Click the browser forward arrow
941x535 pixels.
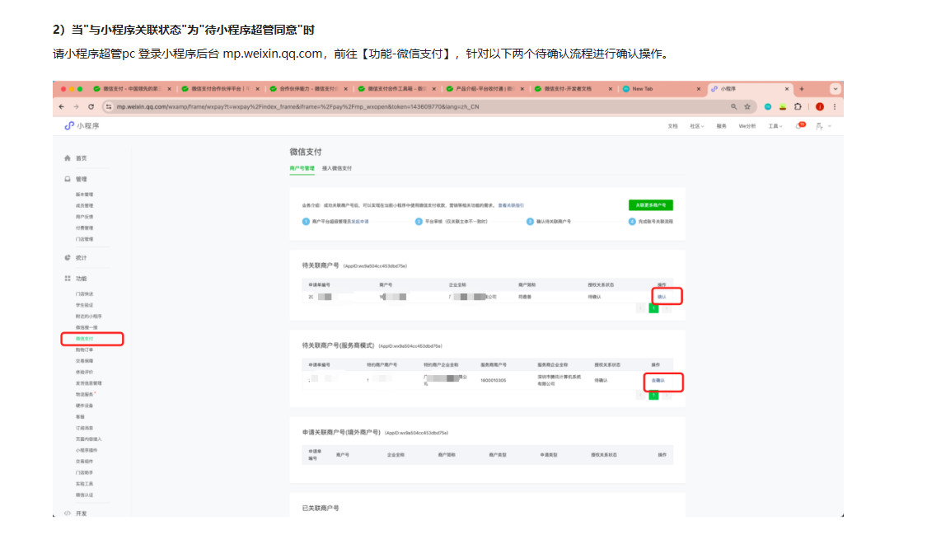coord(76,107)
